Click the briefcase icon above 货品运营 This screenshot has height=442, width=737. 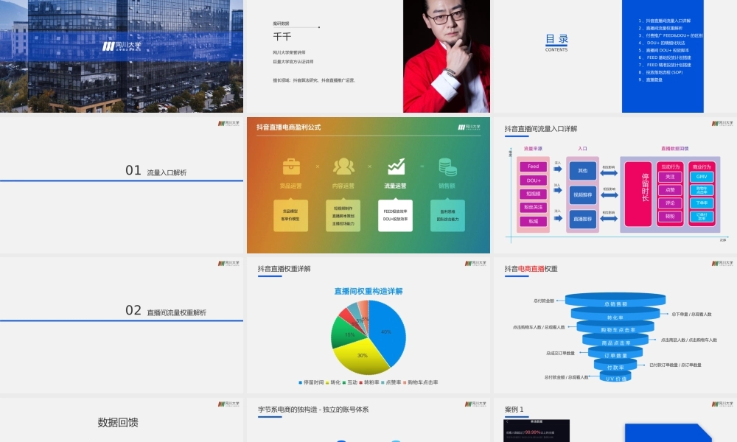coord(291,166)
